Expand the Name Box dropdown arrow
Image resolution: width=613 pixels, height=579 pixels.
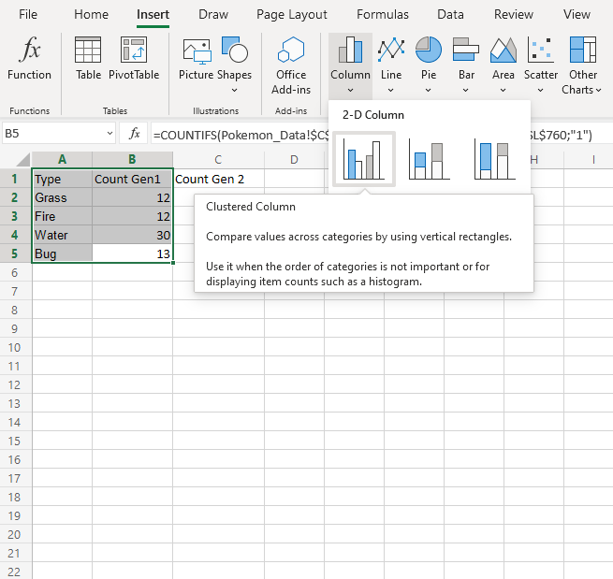(110, 134)
